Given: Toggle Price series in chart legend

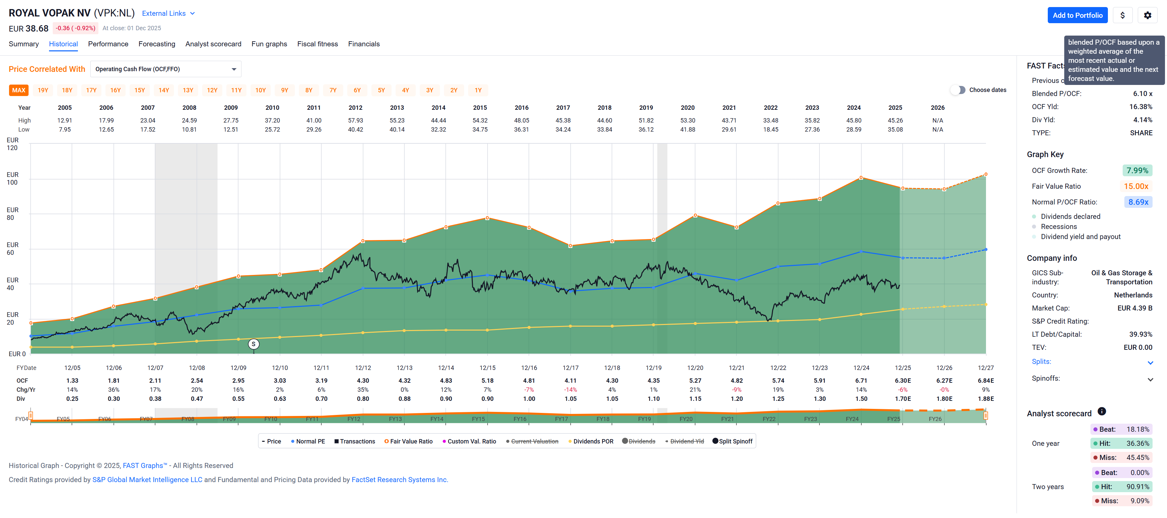Looking at the screenshot, I should [271, 441].
